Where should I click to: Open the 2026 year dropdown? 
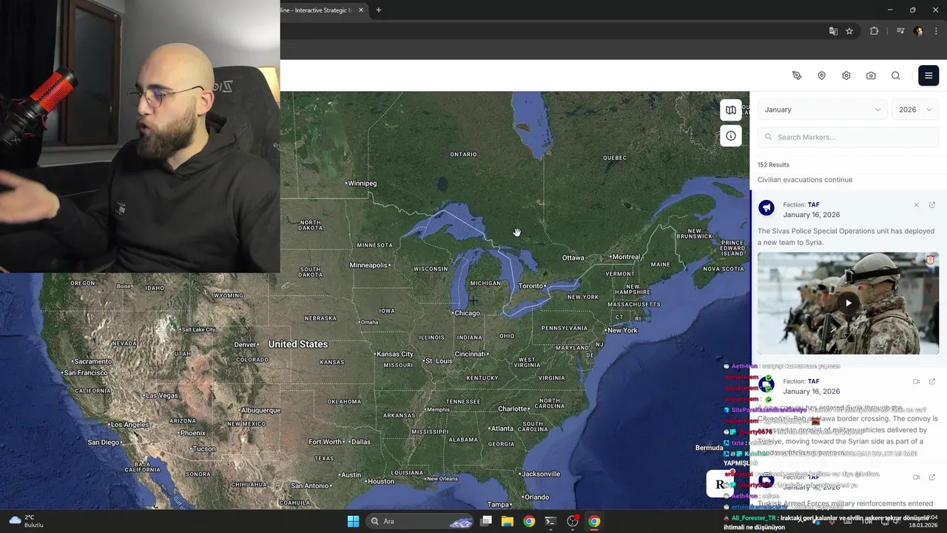[915, 110]
